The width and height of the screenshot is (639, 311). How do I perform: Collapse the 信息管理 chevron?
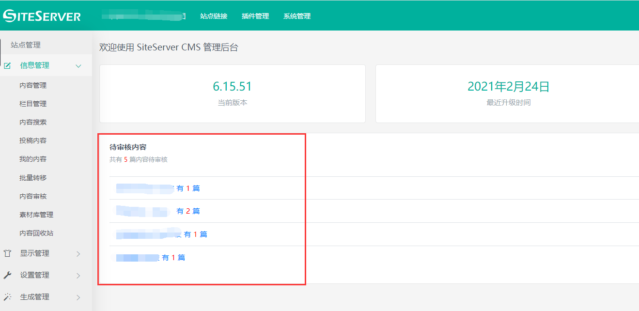coord(78,66)
